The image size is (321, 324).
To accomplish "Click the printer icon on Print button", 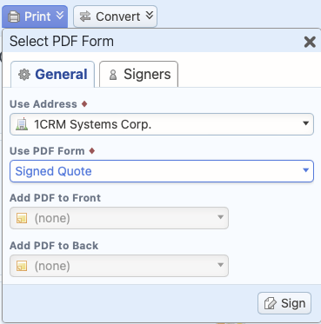I will pos(14,17).
